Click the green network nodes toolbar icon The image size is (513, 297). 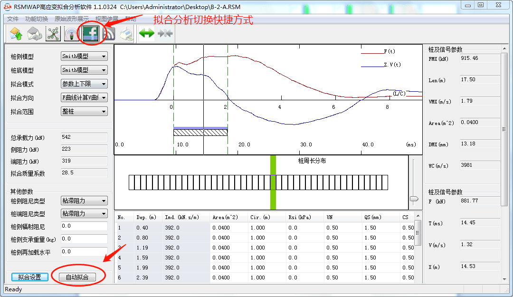click(x=53, y=34)
